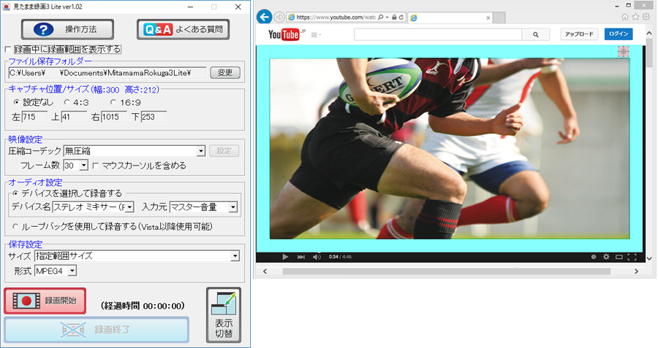Expand the フレーム数 frame rate dropdown
Viewport: 658px width, 348px height.
click(83, 166)
